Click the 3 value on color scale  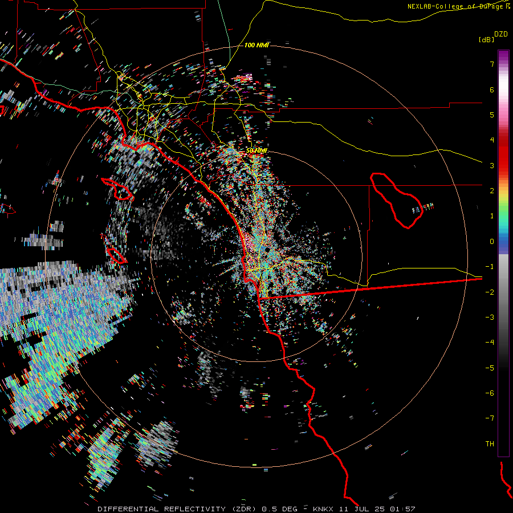[492, 165]
